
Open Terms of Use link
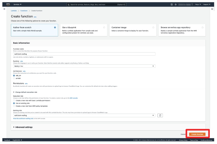(x=194, y=140)
